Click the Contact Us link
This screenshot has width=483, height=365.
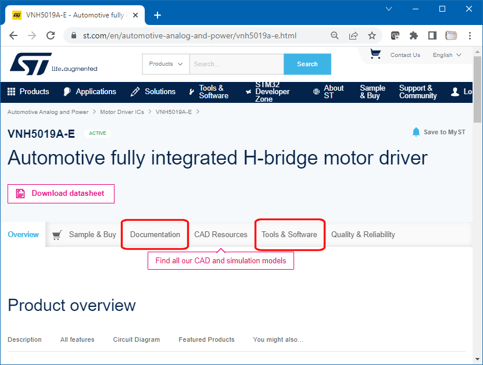(405, 55)
